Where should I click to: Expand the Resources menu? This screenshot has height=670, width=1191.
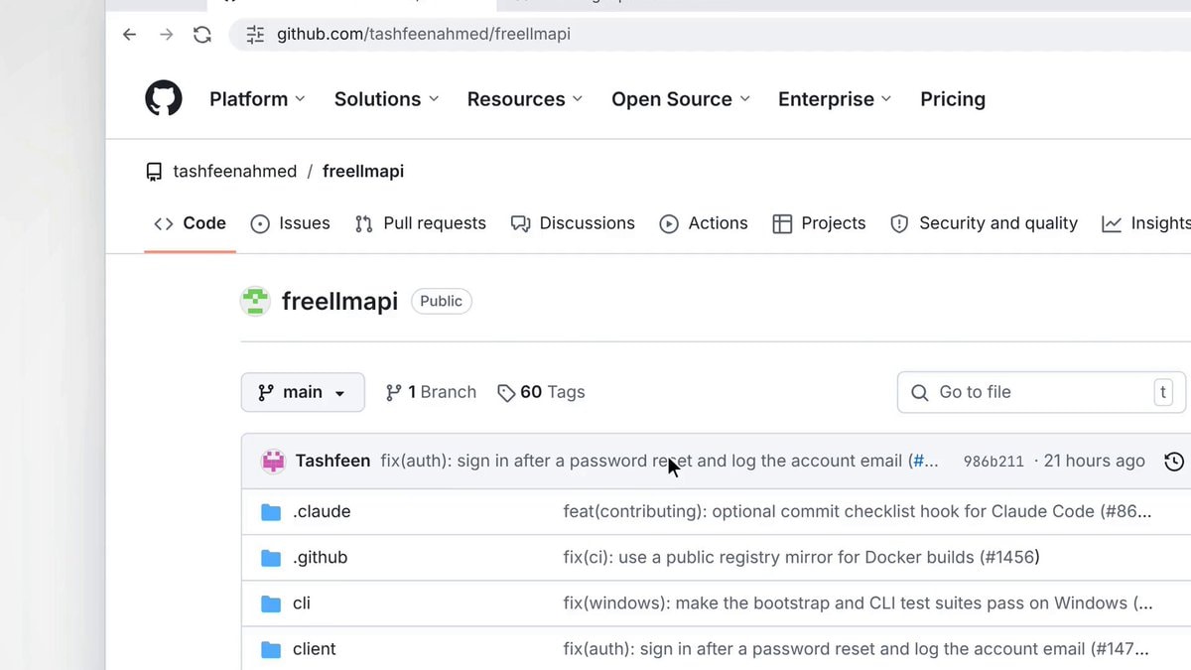pos(525,99)
